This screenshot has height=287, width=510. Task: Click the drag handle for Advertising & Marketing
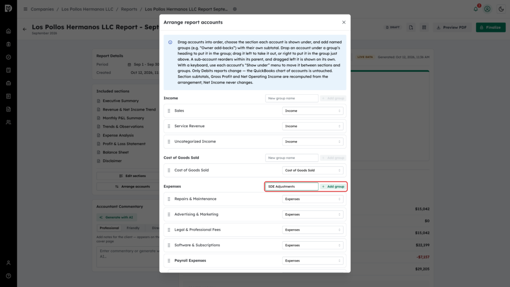point(169,214)
